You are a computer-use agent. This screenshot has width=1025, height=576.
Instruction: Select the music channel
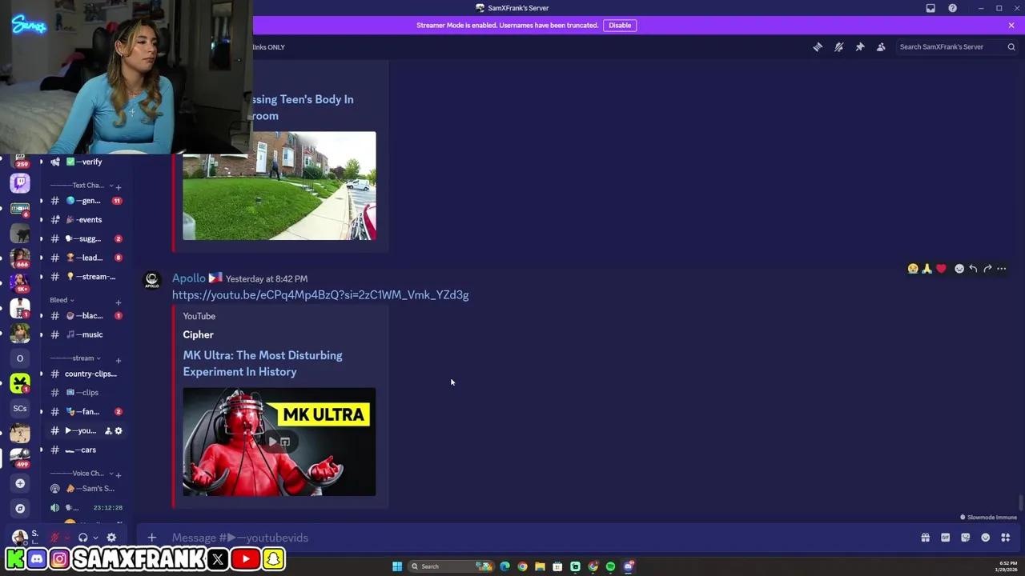coord(85,334)
